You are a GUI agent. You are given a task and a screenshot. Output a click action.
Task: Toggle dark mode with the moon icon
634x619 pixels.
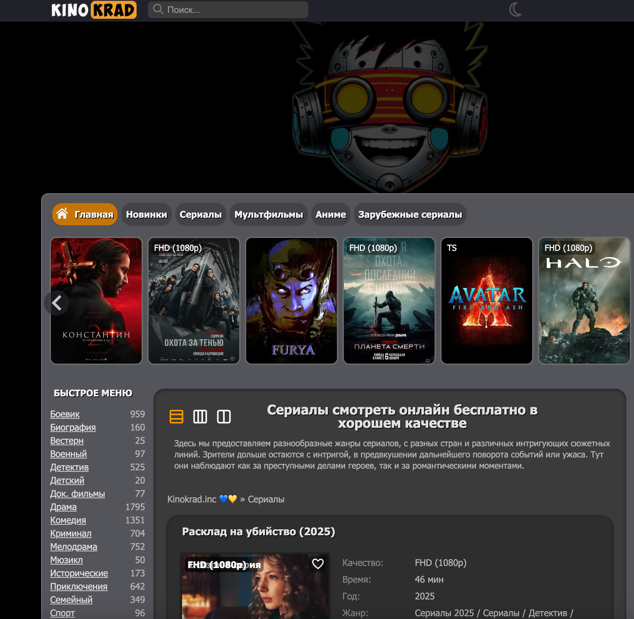tap(515, 9)
